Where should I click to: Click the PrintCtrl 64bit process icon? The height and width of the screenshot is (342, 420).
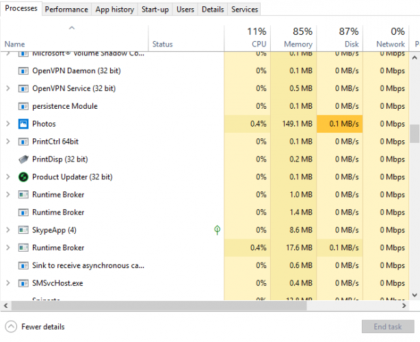24,142
